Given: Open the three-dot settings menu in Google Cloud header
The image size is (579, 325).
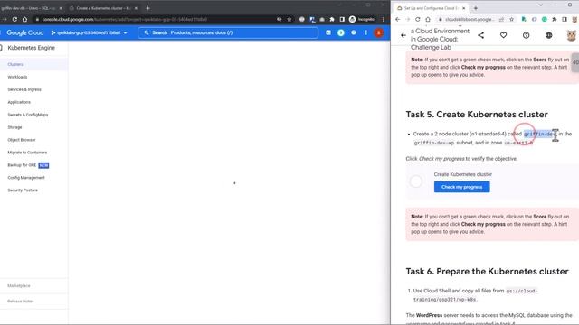Looking at the screenshot, I should coord(365,32).
